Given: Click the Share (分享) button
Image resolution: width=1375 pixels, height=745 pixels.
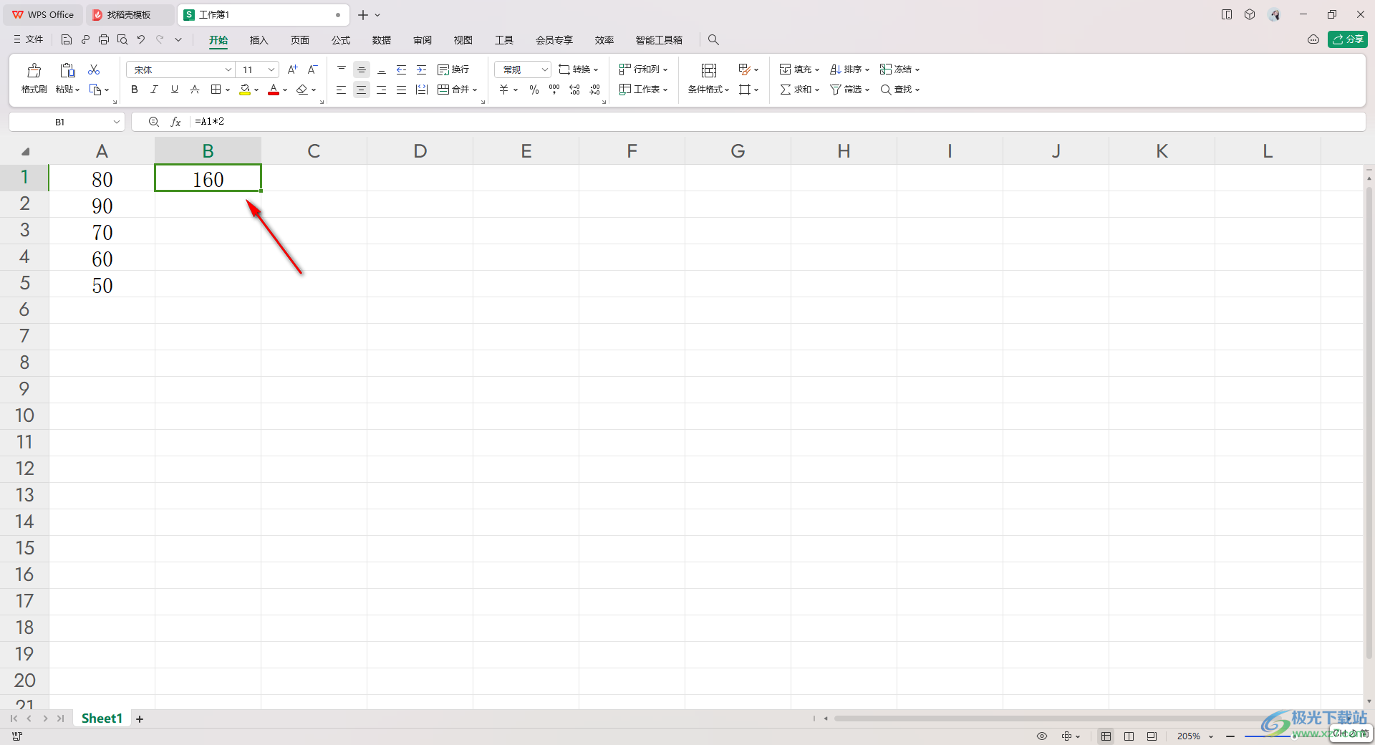Looking at the screenshot, I should (x=1348, y=39).
